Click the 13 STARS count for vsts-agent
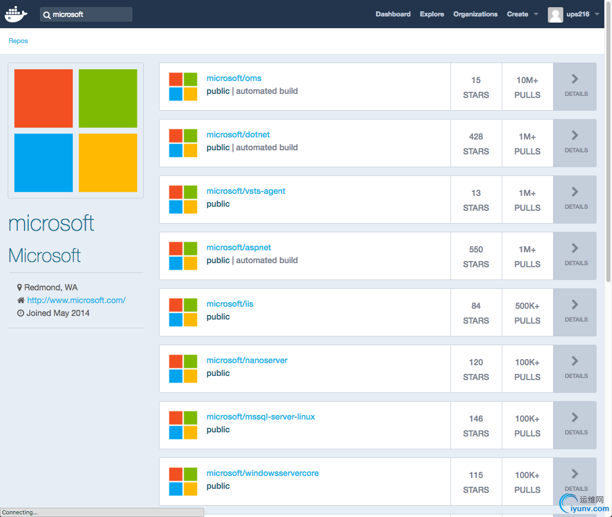The width and height of the screenshot is (612, 517). point(476,200)
